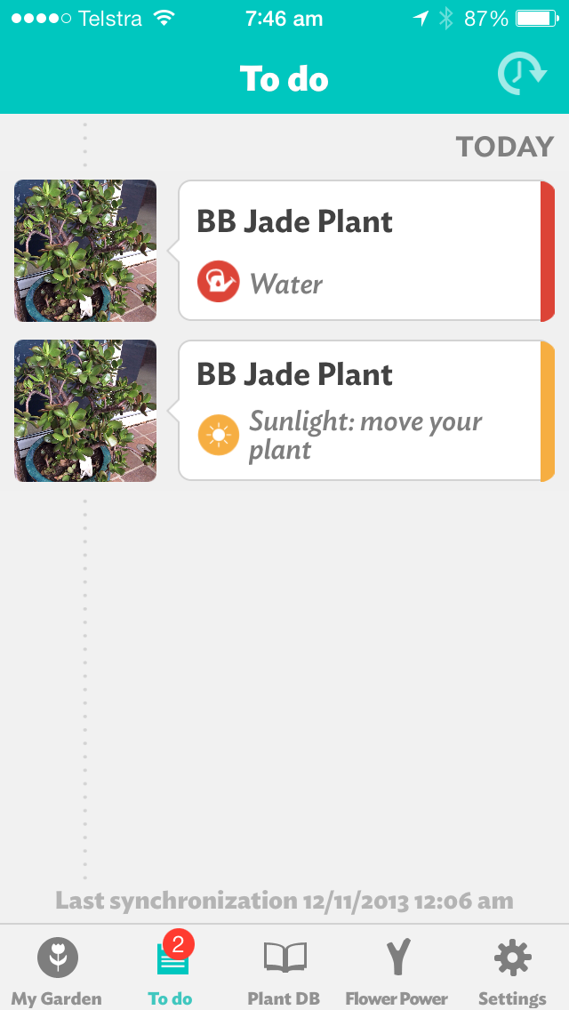Tap the To do title in header

[x=284, y=79]
